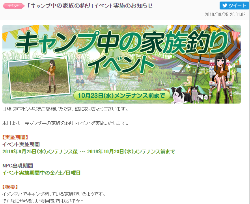Image resolution: width=250 pixels, height=204 pixels.
Task: Click the イベント実施期間 subheading
Action: 21,145
